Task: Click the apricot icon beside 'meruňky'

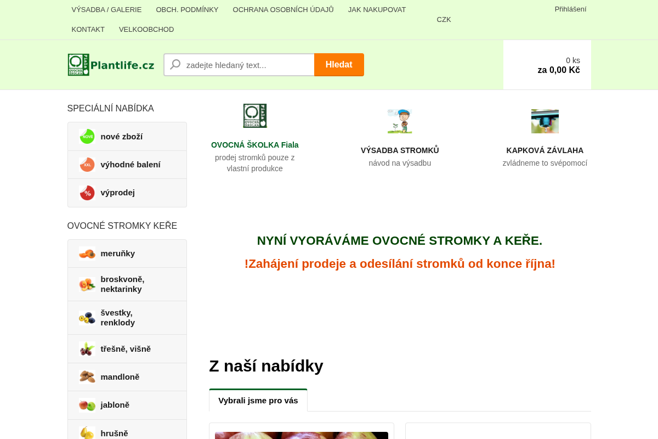Action: 87,254
